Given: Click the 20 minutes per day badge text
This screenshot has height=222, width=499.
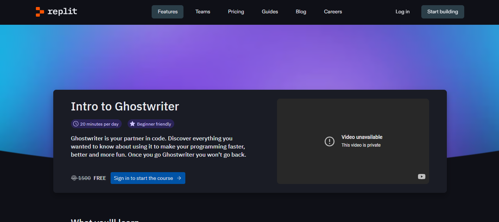Looking at the screenshot, I should click(x=100, y=124).
